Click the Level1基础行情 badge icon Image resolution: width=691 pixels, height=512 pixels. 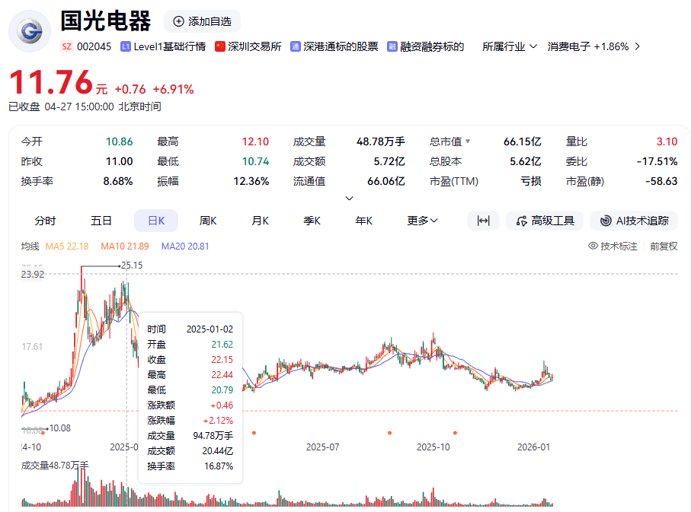[124, 46]
